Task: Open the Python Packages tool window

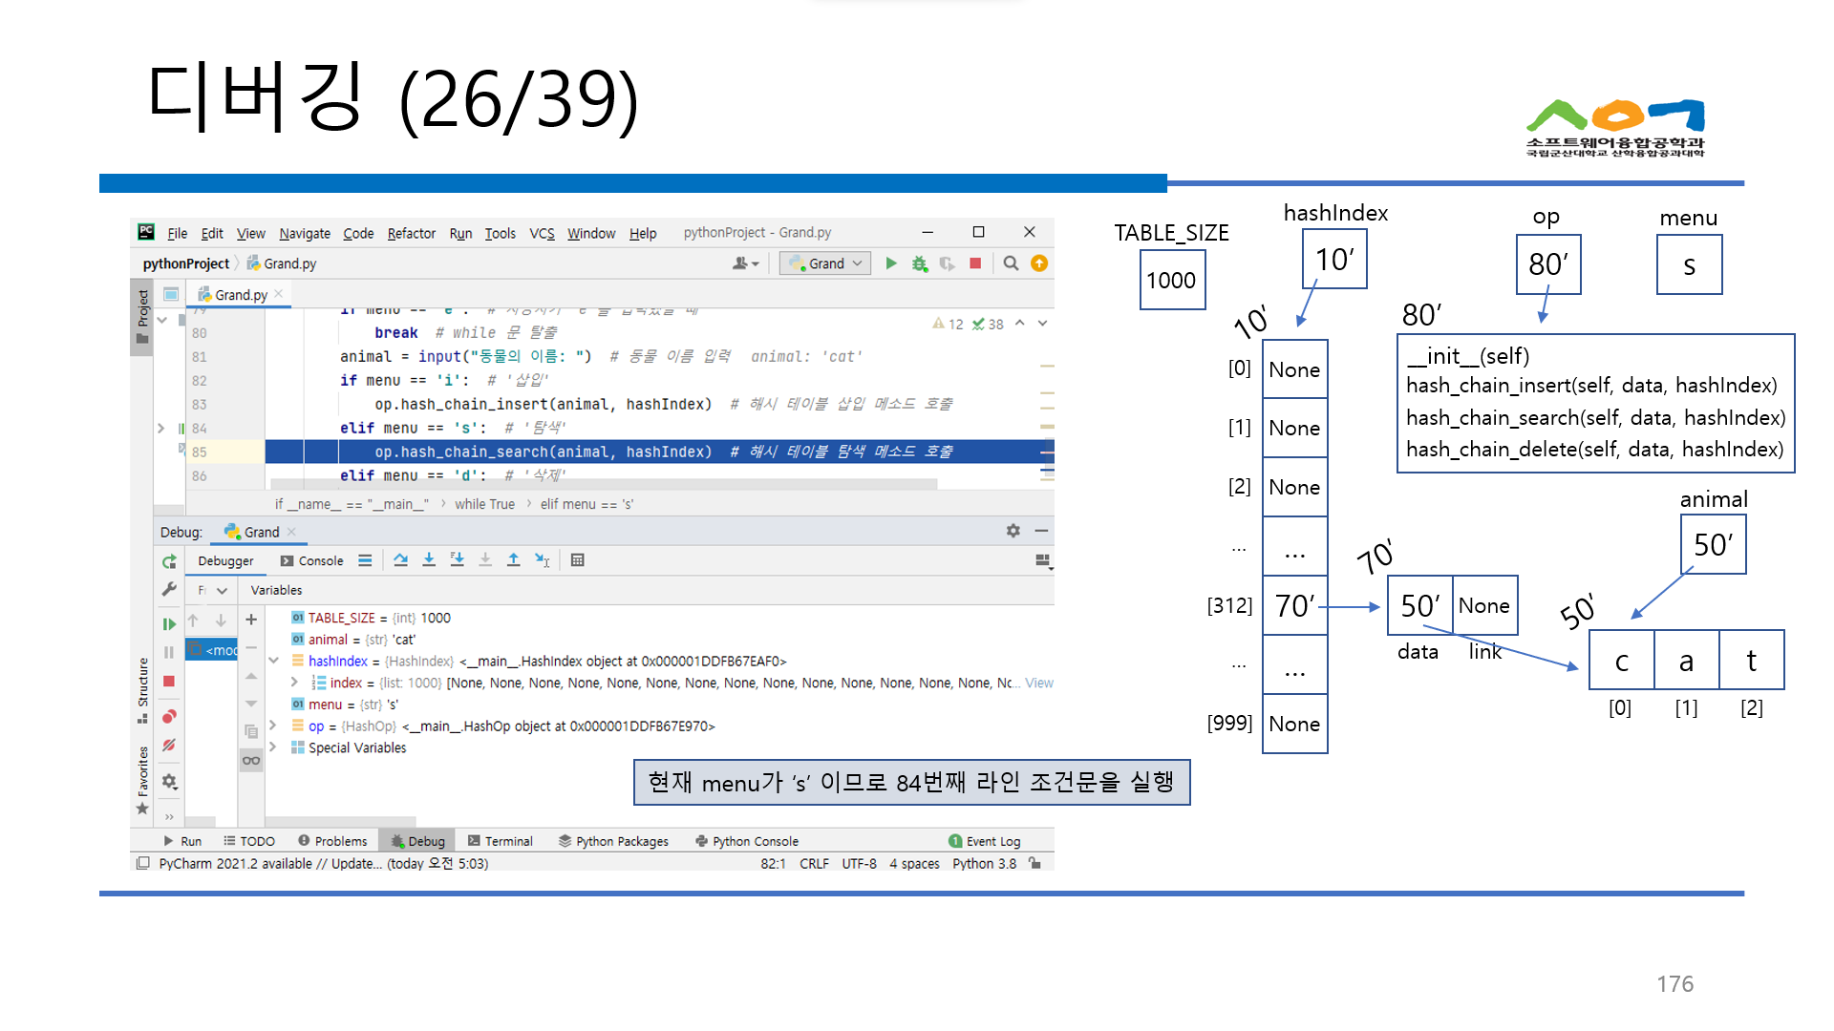Action: coord(613,841)
